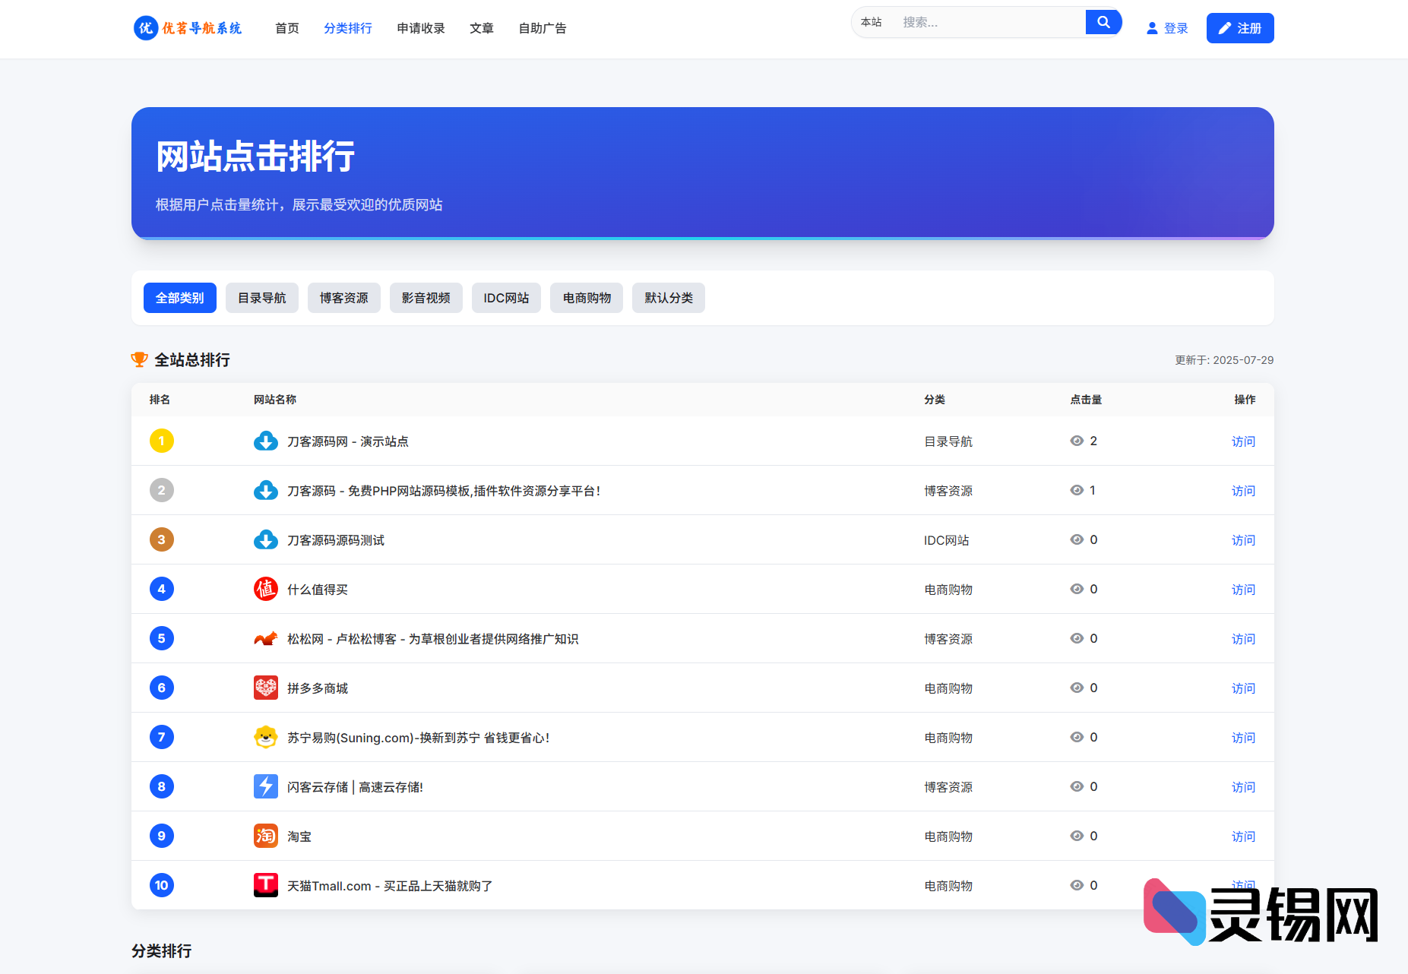1408x974 pixels.
Task: Click the 登录 login link
Action: (1167, 28)
